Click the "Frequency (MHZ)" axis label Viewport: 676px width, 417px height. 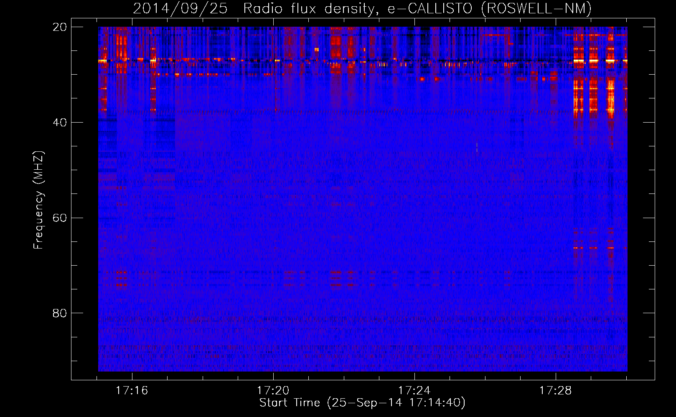pyautogui.click(x=38, y=200)
